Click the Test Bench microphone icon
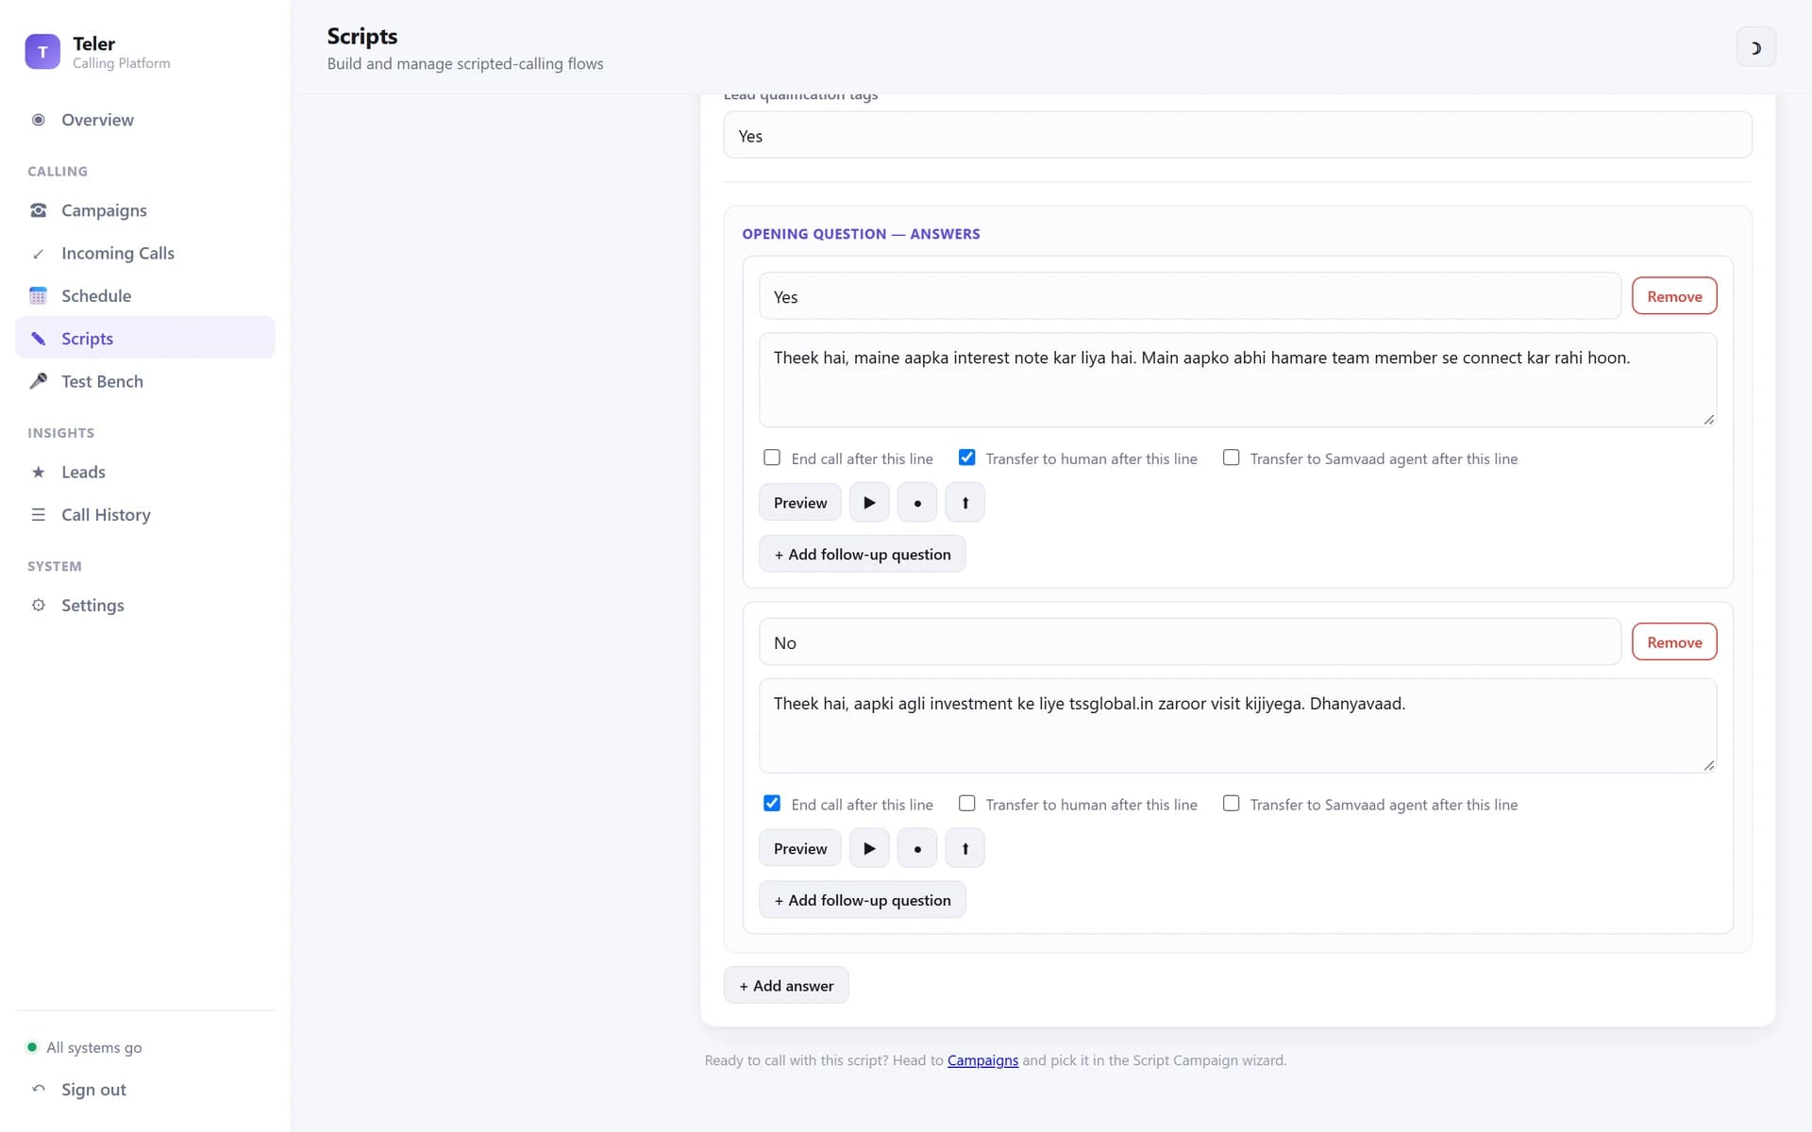This screenshot has height=1132, width=1812. pos(39,381)
